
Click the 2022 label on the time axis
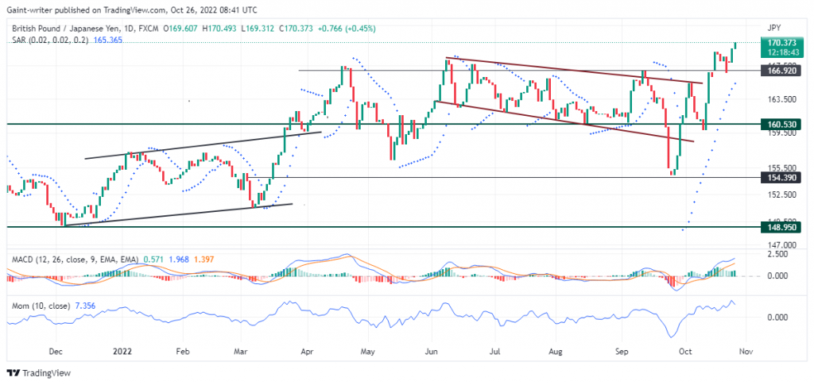pos(122,351)
